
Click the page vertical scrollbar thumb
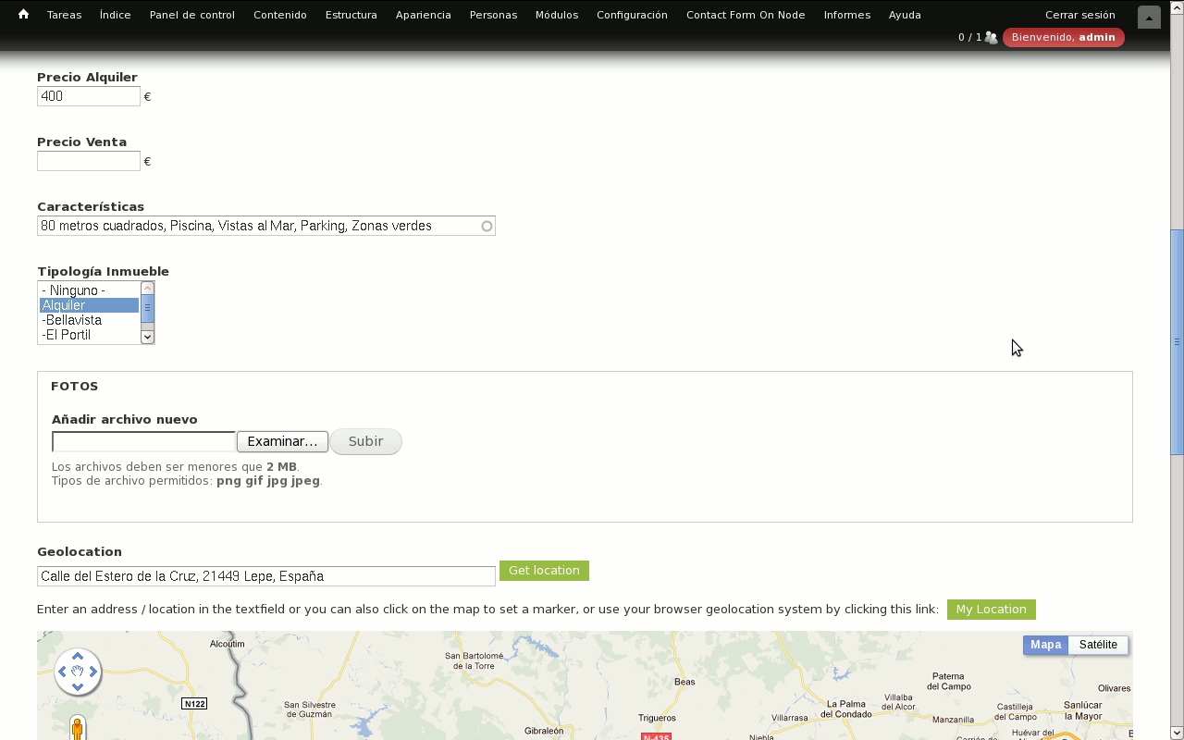[x=1177, y=341]
